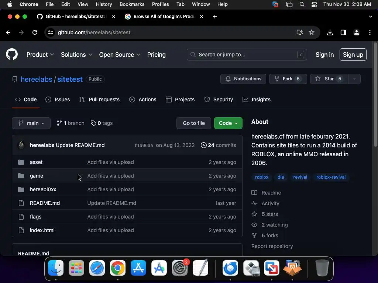Click the Sign up button

[x=353, y=55]
